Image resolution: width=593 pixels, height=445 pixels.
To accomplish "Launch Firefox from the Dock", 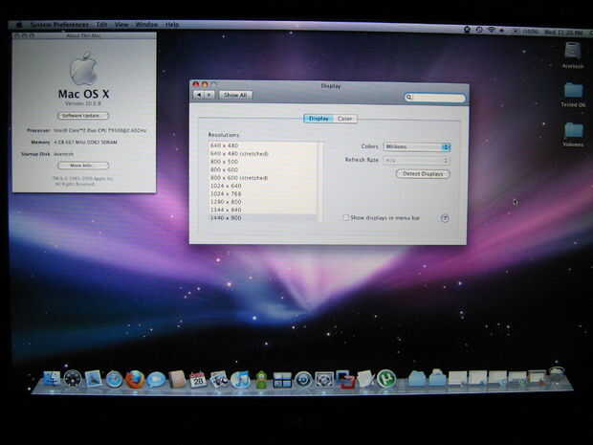I will point(135,379).
